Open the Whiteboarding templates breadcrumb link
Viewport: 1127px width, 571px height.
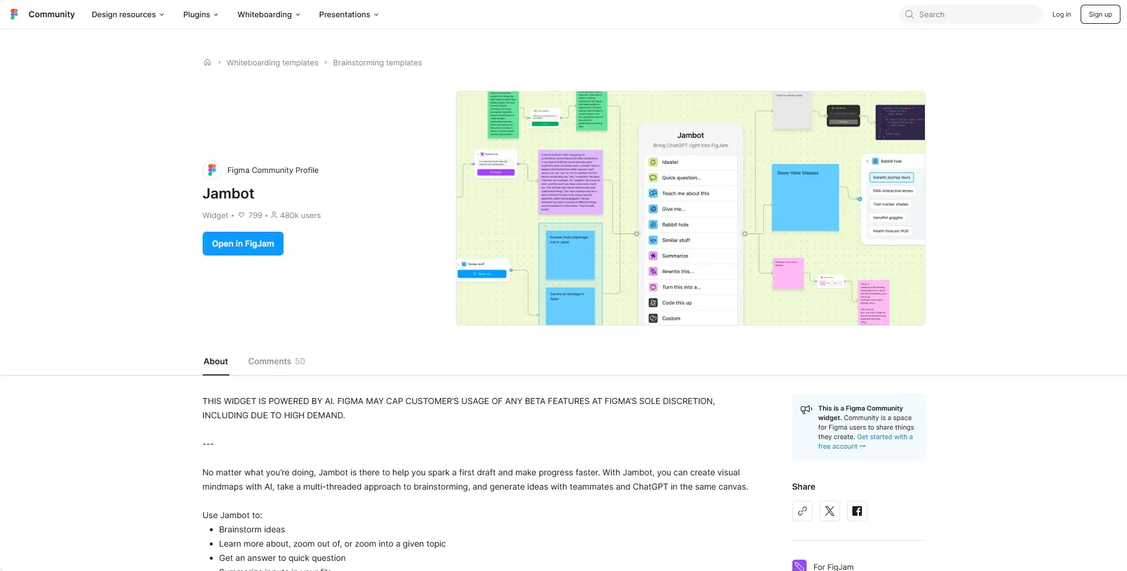272,62
